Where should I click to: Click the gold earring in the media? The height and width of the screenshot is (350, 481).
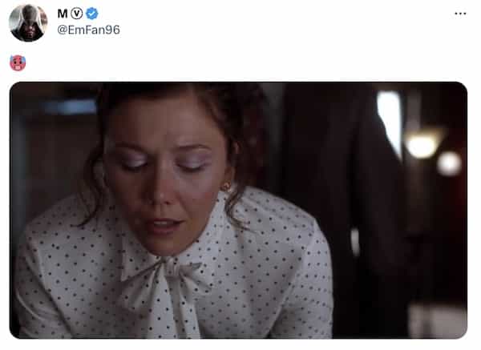coord(226,187)
